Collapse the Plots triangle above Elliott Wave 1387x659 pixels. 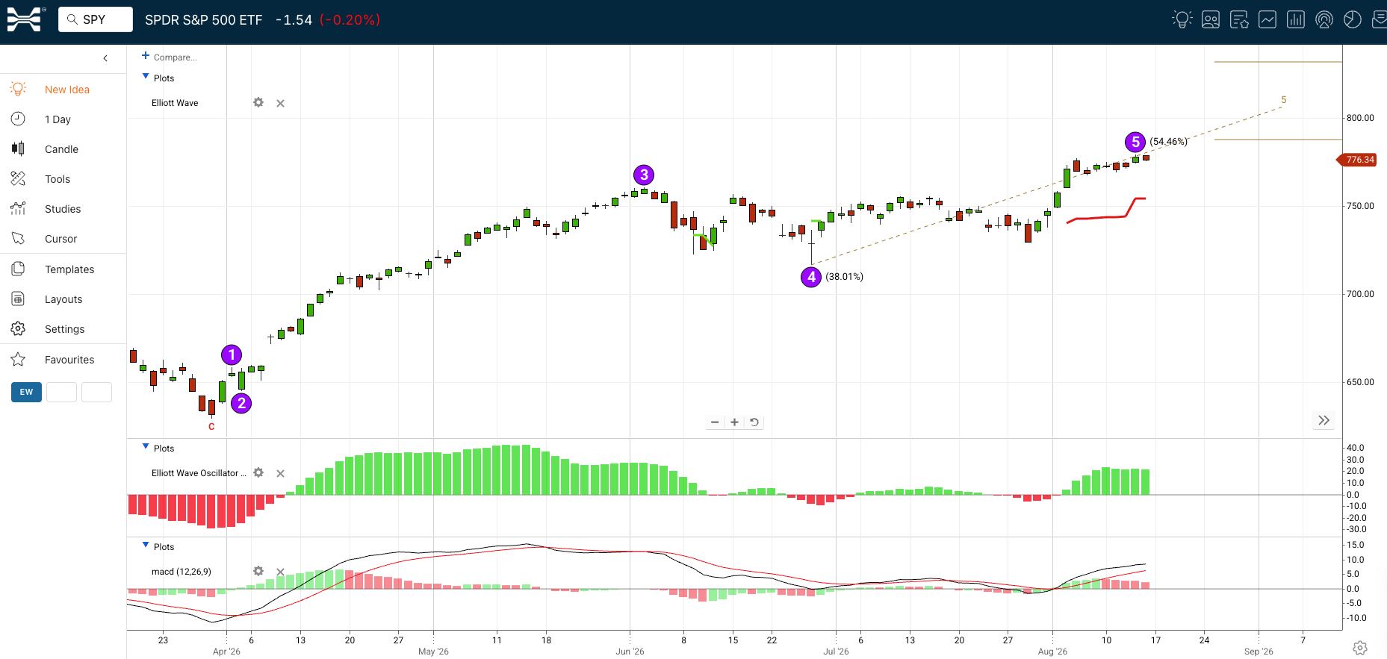coord(146,76)
